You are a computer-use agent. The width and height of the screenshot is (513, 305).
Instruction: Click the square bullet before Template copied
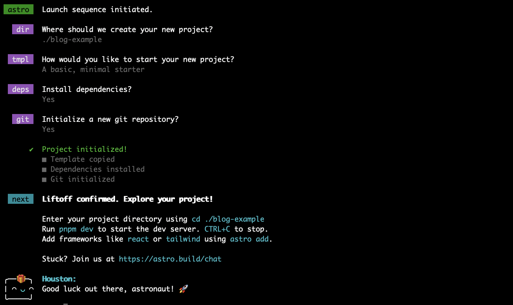44,160
